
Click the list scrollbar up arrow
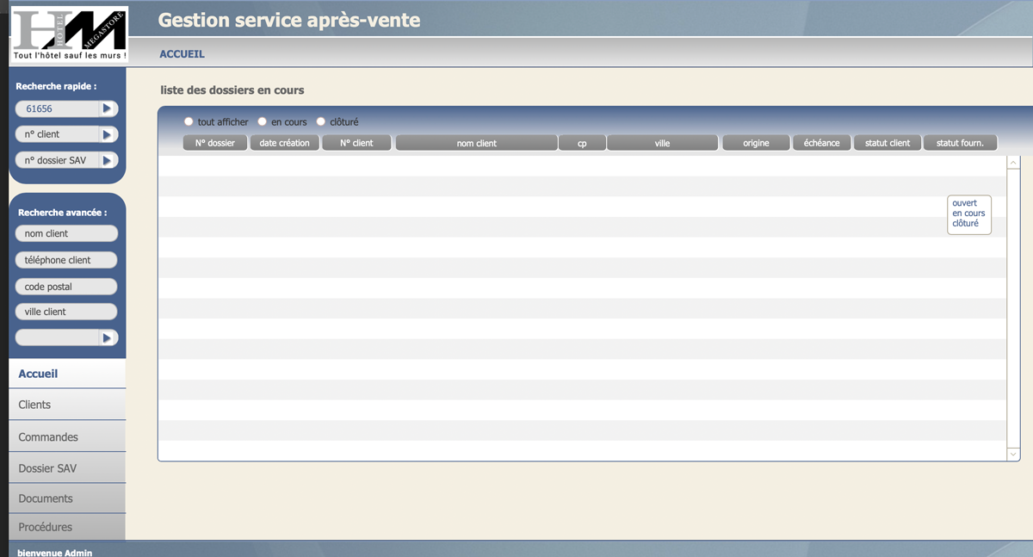tap(1013, 163)
